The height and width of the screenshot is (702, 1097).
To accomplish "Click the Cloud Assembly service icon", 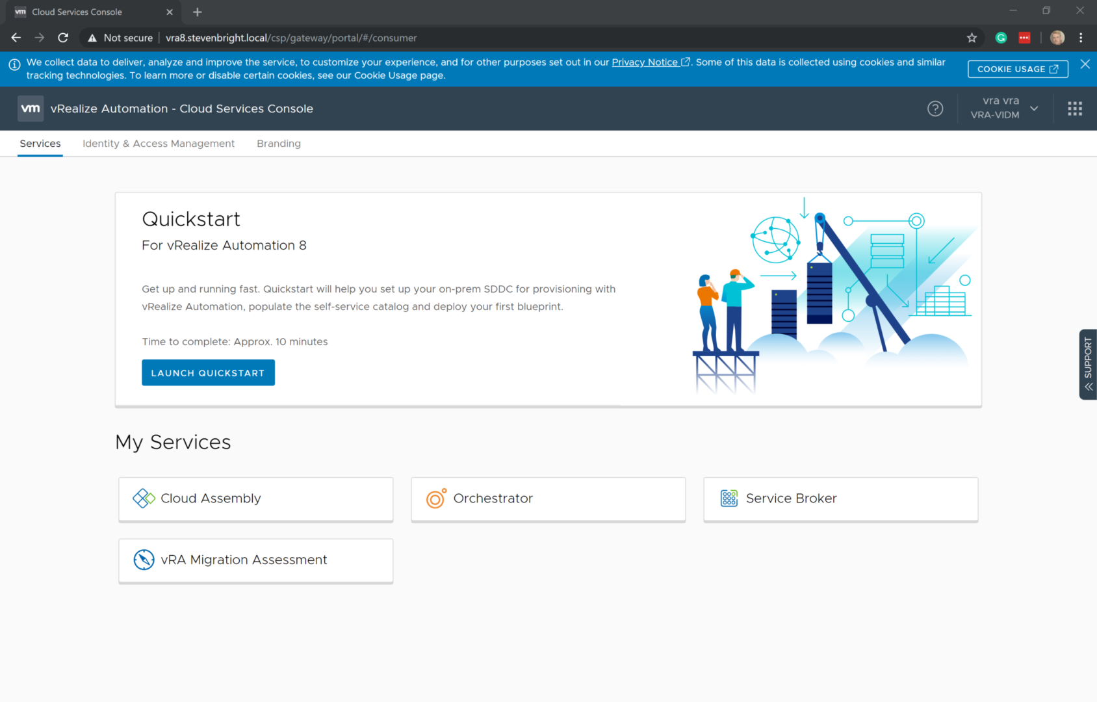I will pyautogui.click(x=144, y=499).
